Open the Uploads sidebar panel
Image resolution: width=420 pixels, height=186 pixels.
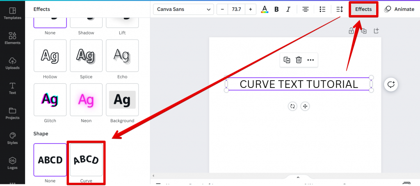click(x=12, y=63)
